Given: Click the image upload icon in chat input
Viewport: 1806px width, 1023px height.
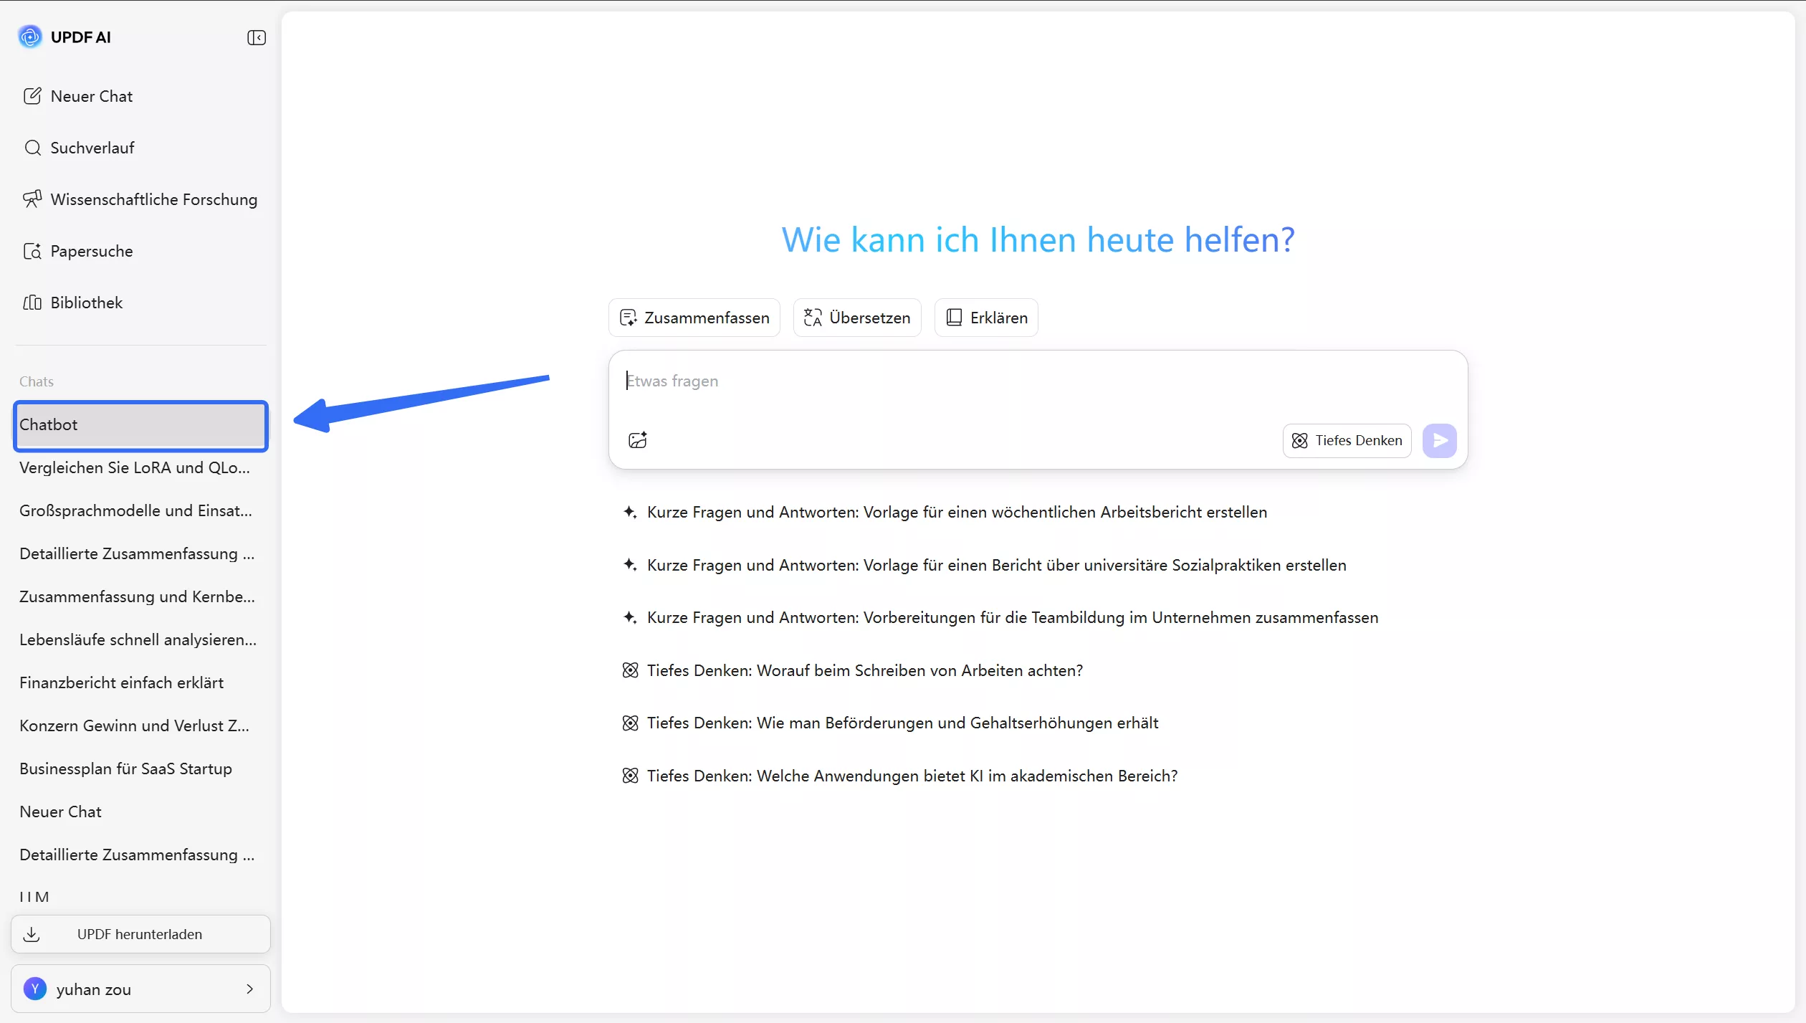Looking at the screenshot, I should pyautogui.click(x=638, y=439).
